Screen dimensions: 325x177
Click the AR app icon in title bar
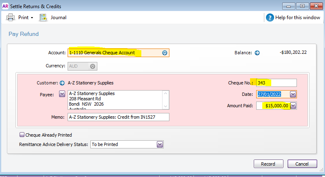click(5, 6)
